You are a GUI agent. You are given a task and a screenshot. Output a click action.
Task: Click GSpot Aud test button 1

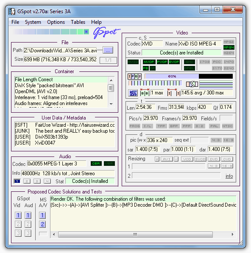28,215
